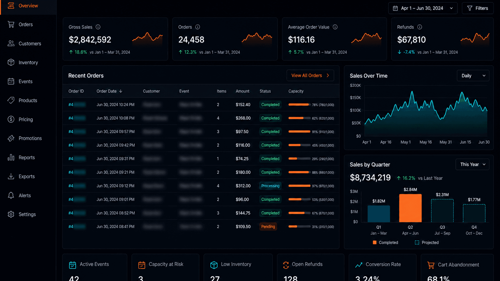500x281 pixels.
Task: Click the Capacity at Risk icon
Action: point(142,265)
